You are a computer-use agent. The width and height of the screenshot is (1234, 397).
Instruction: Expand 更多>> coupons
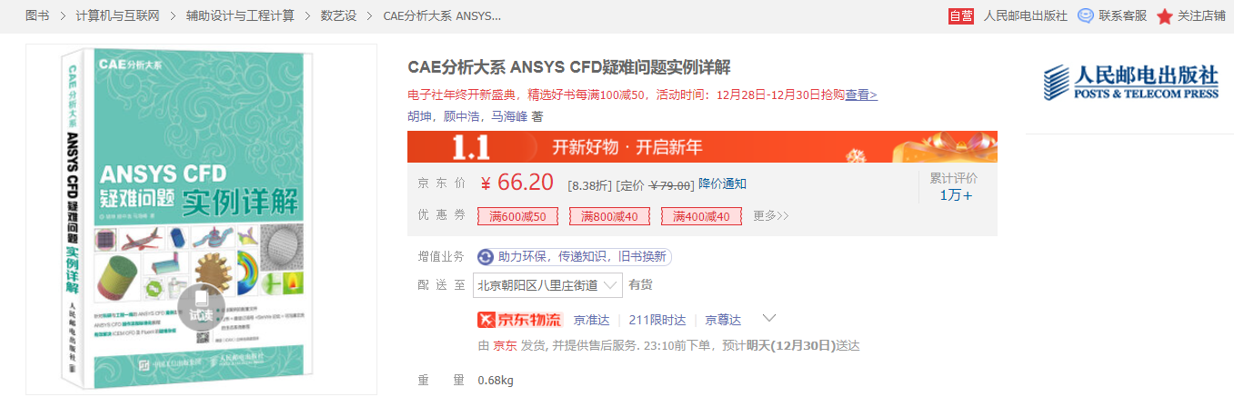coord(771,216)
